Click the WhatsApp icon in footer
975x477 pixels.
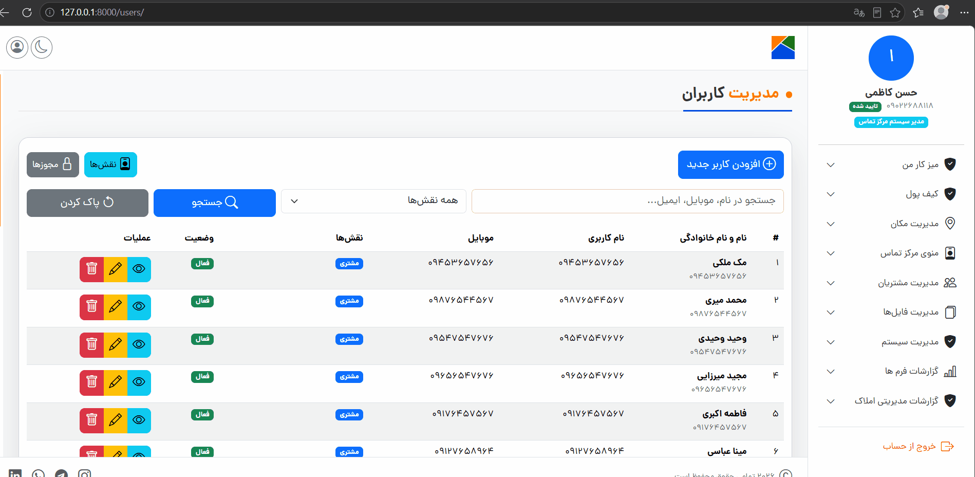pos(39,473)
